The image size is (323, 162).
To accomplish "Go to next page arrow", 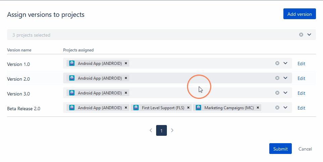I will [x=172, y=130].
